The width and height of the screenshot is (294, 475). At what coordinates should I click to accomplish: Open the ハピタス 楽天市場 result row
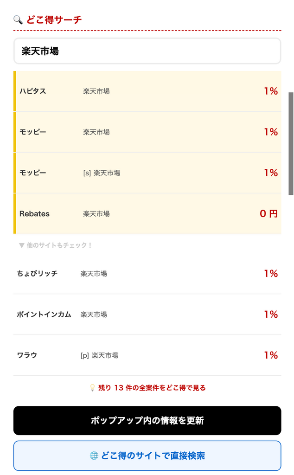147,91
